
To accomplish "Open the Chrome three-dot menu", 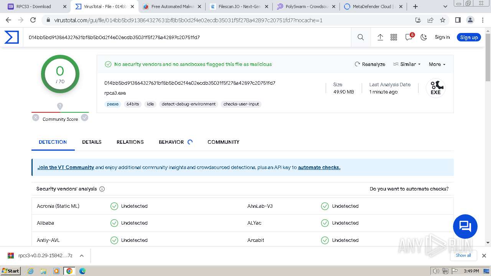I will [x=482, y=20].
